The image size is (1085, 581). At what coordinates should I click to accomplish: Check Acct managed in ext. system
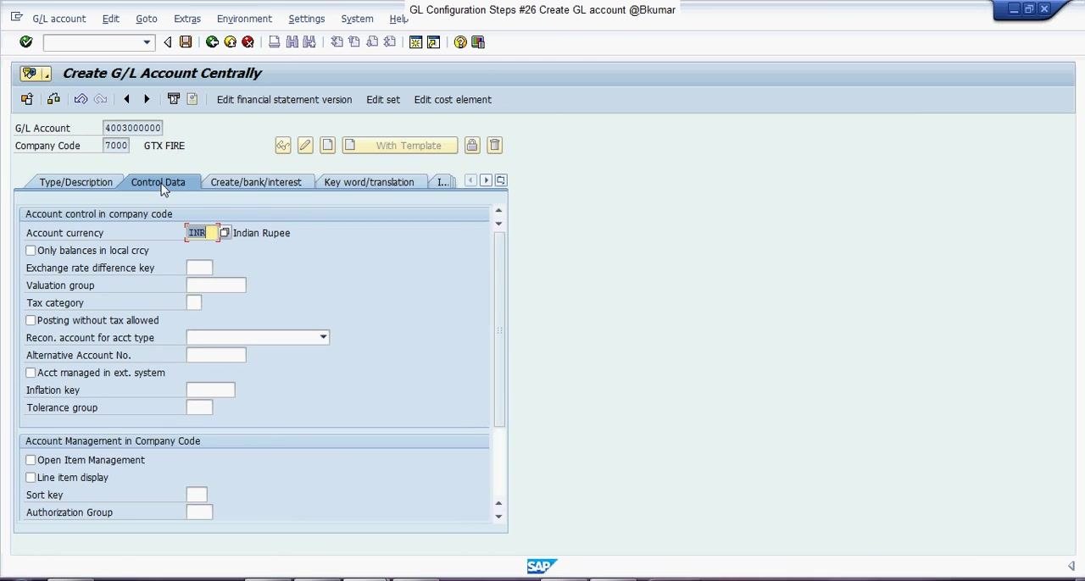pyautogui.click(x=31, y=373)
